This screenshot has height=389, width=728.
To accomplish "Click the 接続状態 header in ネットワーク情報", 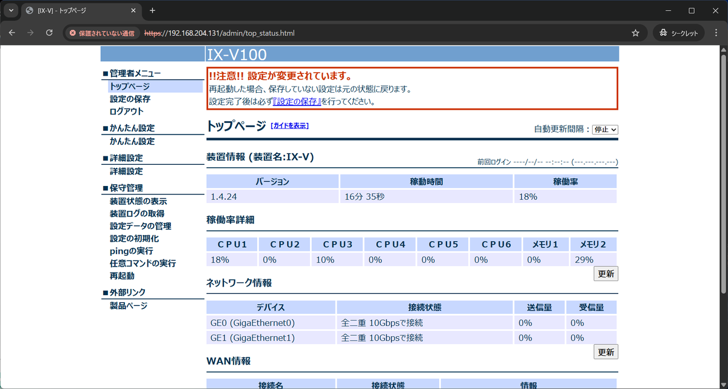I will coord(425,308).
